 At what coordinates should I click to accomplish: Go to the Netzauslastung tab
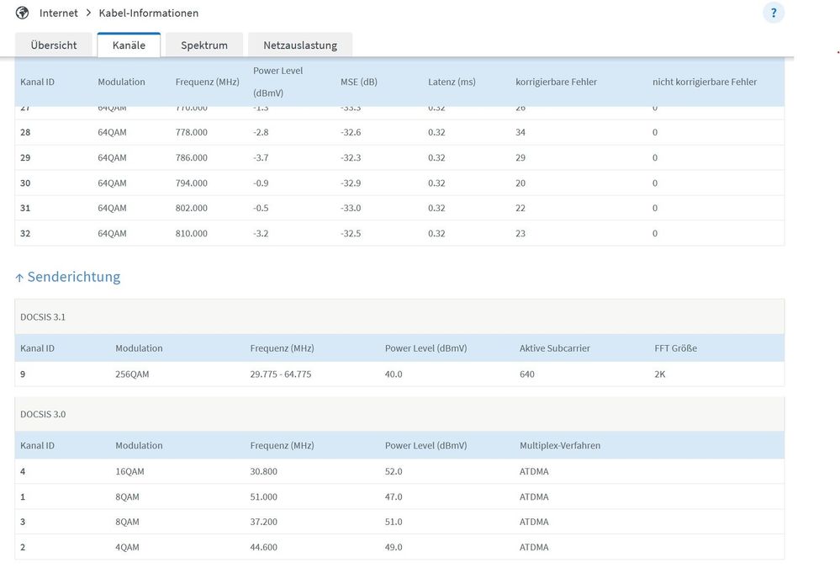coord(300,45)
